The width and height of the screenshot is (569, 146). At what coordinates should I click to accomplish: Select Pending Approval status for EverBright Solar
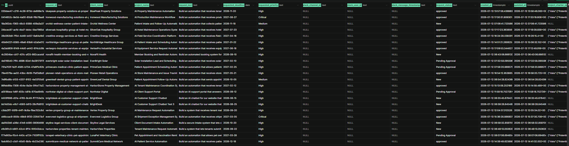point(457,61)
